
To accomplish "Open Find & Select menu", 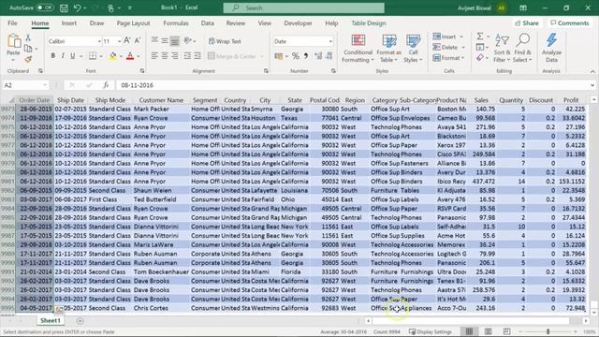I will point(522,49).
